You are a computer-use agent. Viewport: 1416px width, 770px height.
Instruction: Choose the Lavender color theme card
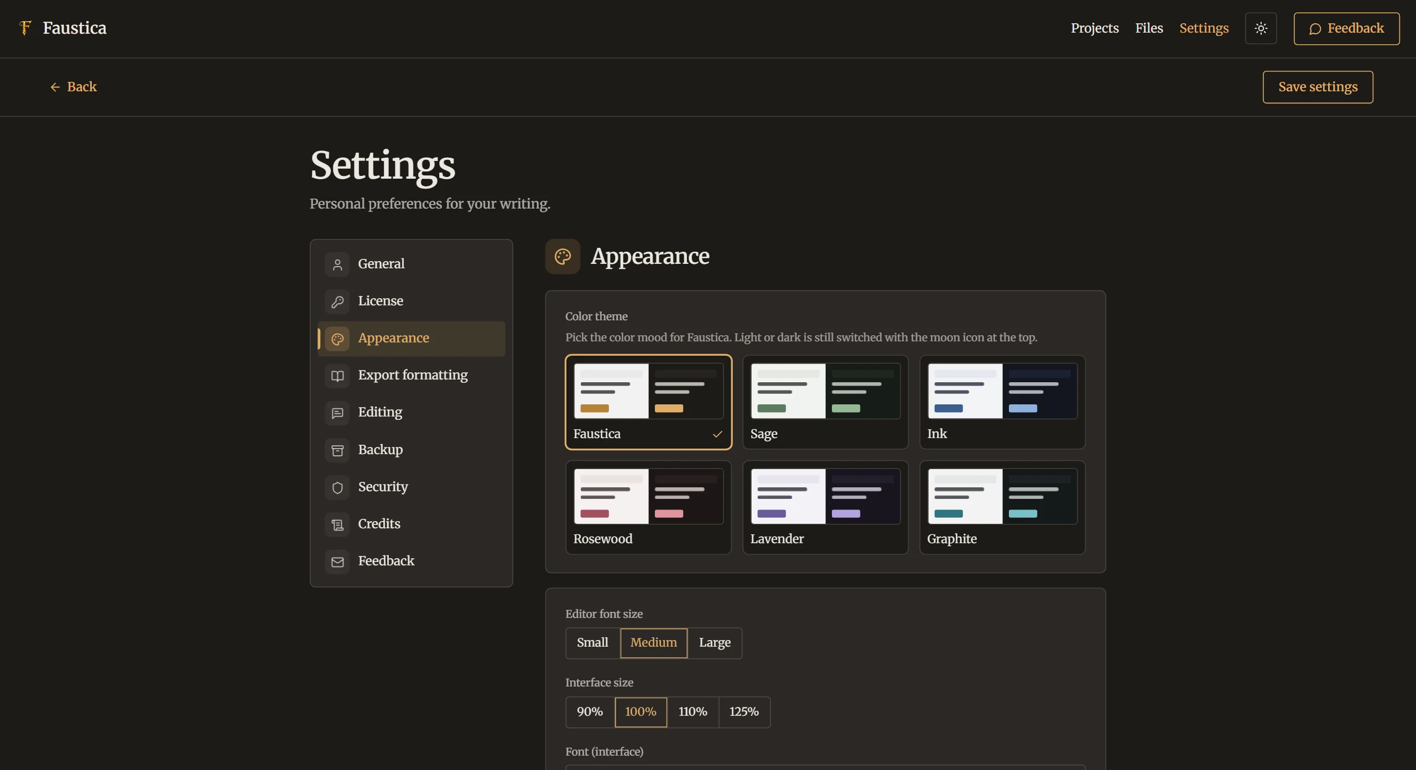pyautogui.click(x=825, y=507)
